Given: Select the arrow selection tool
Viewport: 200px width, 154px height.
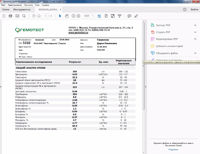Looking at the screenshot, I should (x=60, y=16).
